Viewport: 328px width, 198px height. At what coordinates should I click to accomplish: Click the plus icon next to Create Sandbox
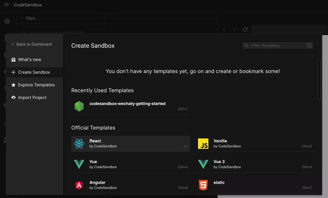[14, 72]
